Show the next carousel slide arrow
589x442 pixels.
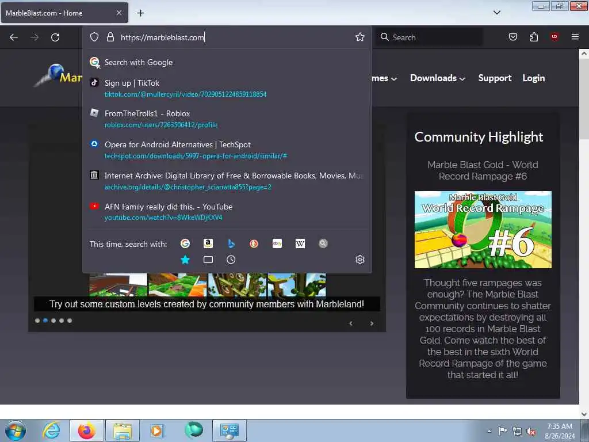tap(372, 323)
